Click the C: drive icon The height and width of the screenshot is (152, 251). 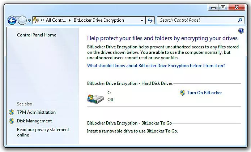click(95, 99)
